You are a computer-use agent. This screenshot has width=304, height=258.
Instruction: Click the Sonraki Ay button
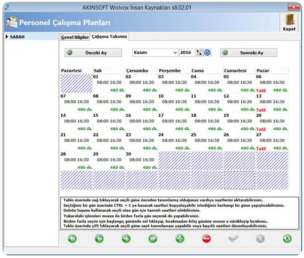(249, 53)
